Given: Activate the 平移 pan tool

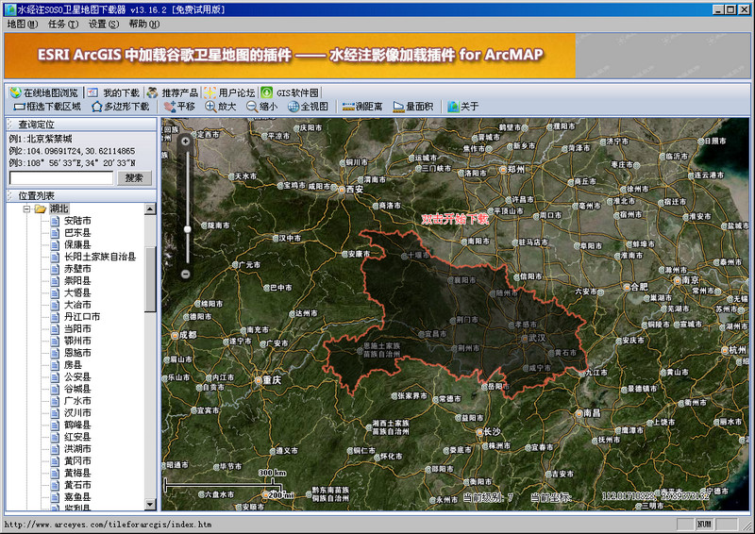Looking at the screenshot, I should pyautogui.click(x=179, y=107).
